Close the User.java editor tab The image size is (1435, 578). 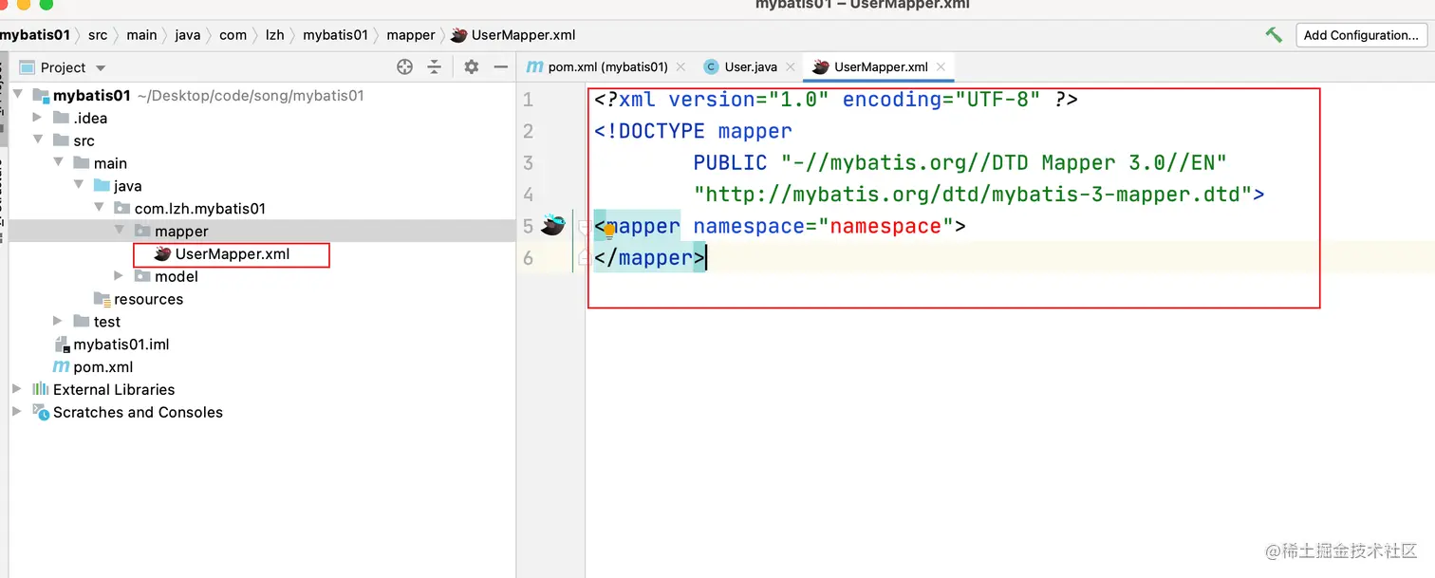tap(790, 67)
